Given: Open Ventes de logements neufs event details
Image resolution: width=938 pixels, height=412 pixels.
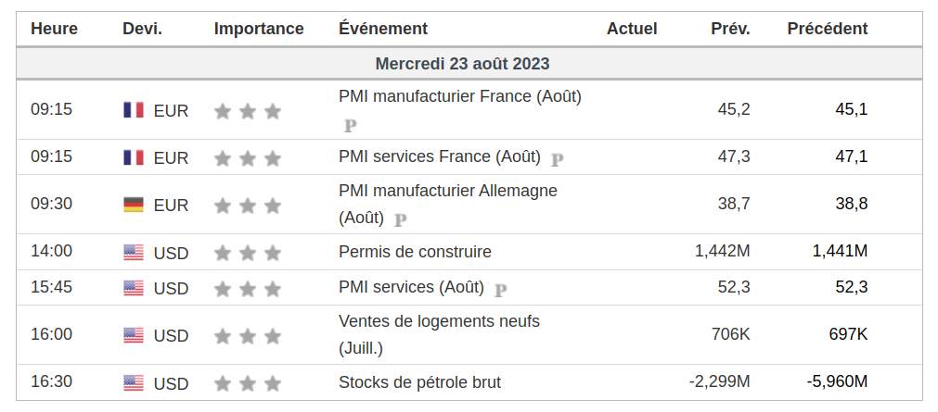Looking at the screenshot, I should (x=439, y=321).
